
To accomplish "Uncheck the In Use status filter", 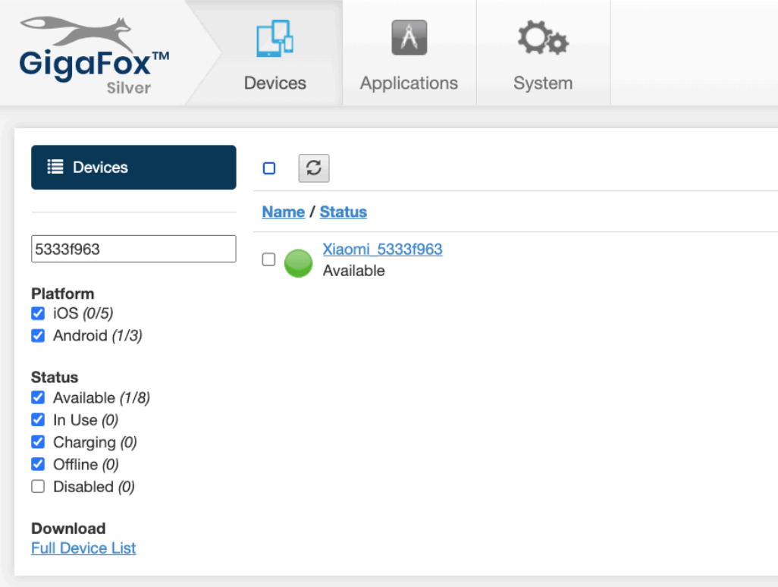I will click(38, 420).
